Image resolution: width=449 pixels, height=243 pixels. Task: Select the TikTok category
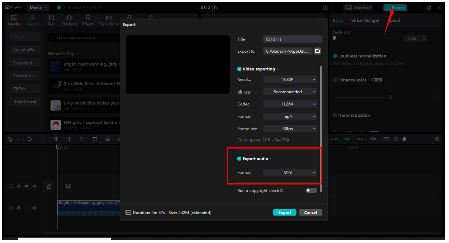tap(25, 89)
